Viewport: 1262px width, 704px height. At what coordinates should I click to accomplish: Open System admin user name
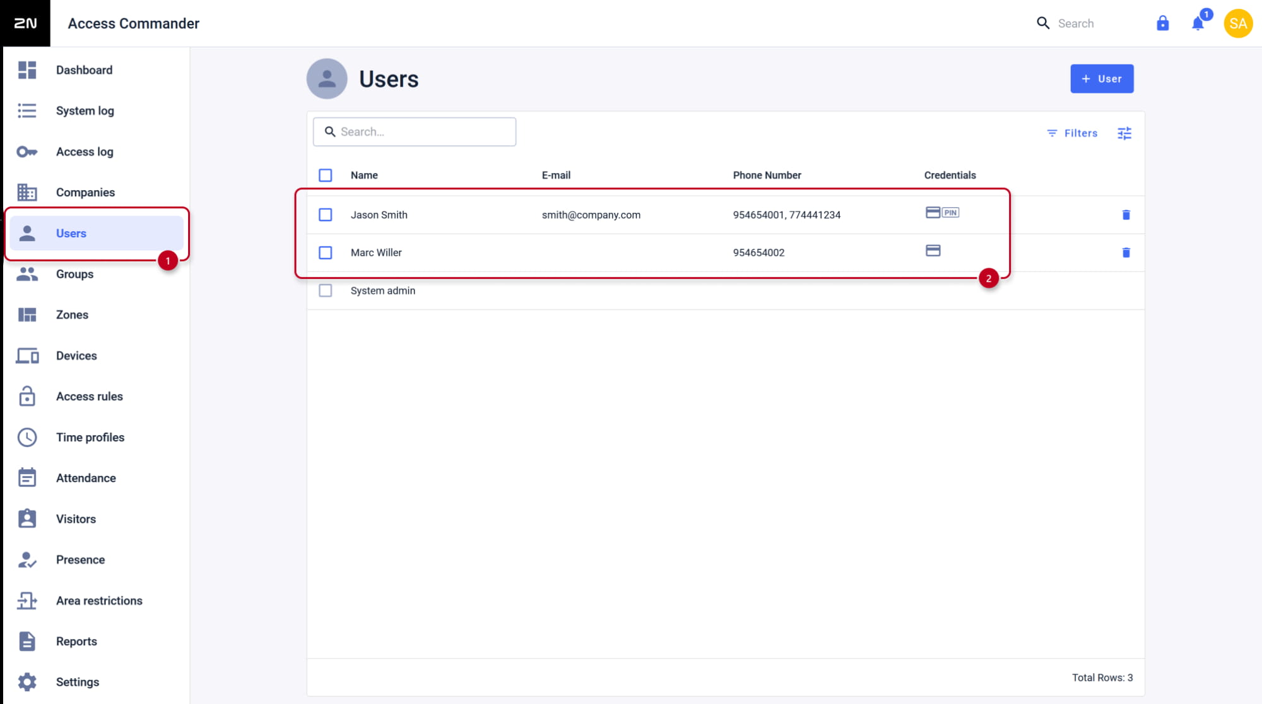(382, 290)
